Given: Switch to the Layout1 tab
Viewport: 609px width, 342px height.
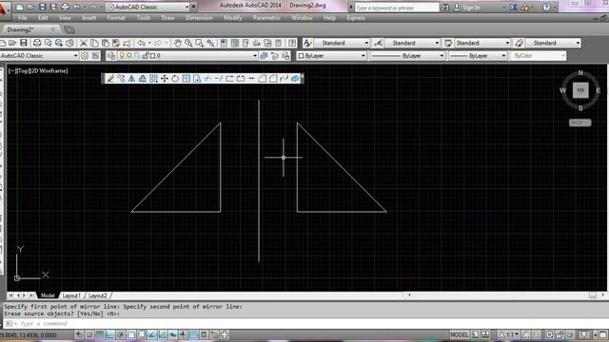Looking at the screenshot, I should (x=71, y=295).
